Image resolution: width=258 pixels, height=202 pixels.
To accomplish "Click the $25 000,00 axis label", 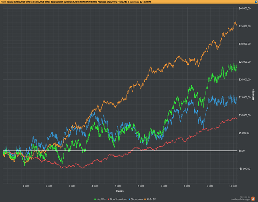I will pos(245,62).
